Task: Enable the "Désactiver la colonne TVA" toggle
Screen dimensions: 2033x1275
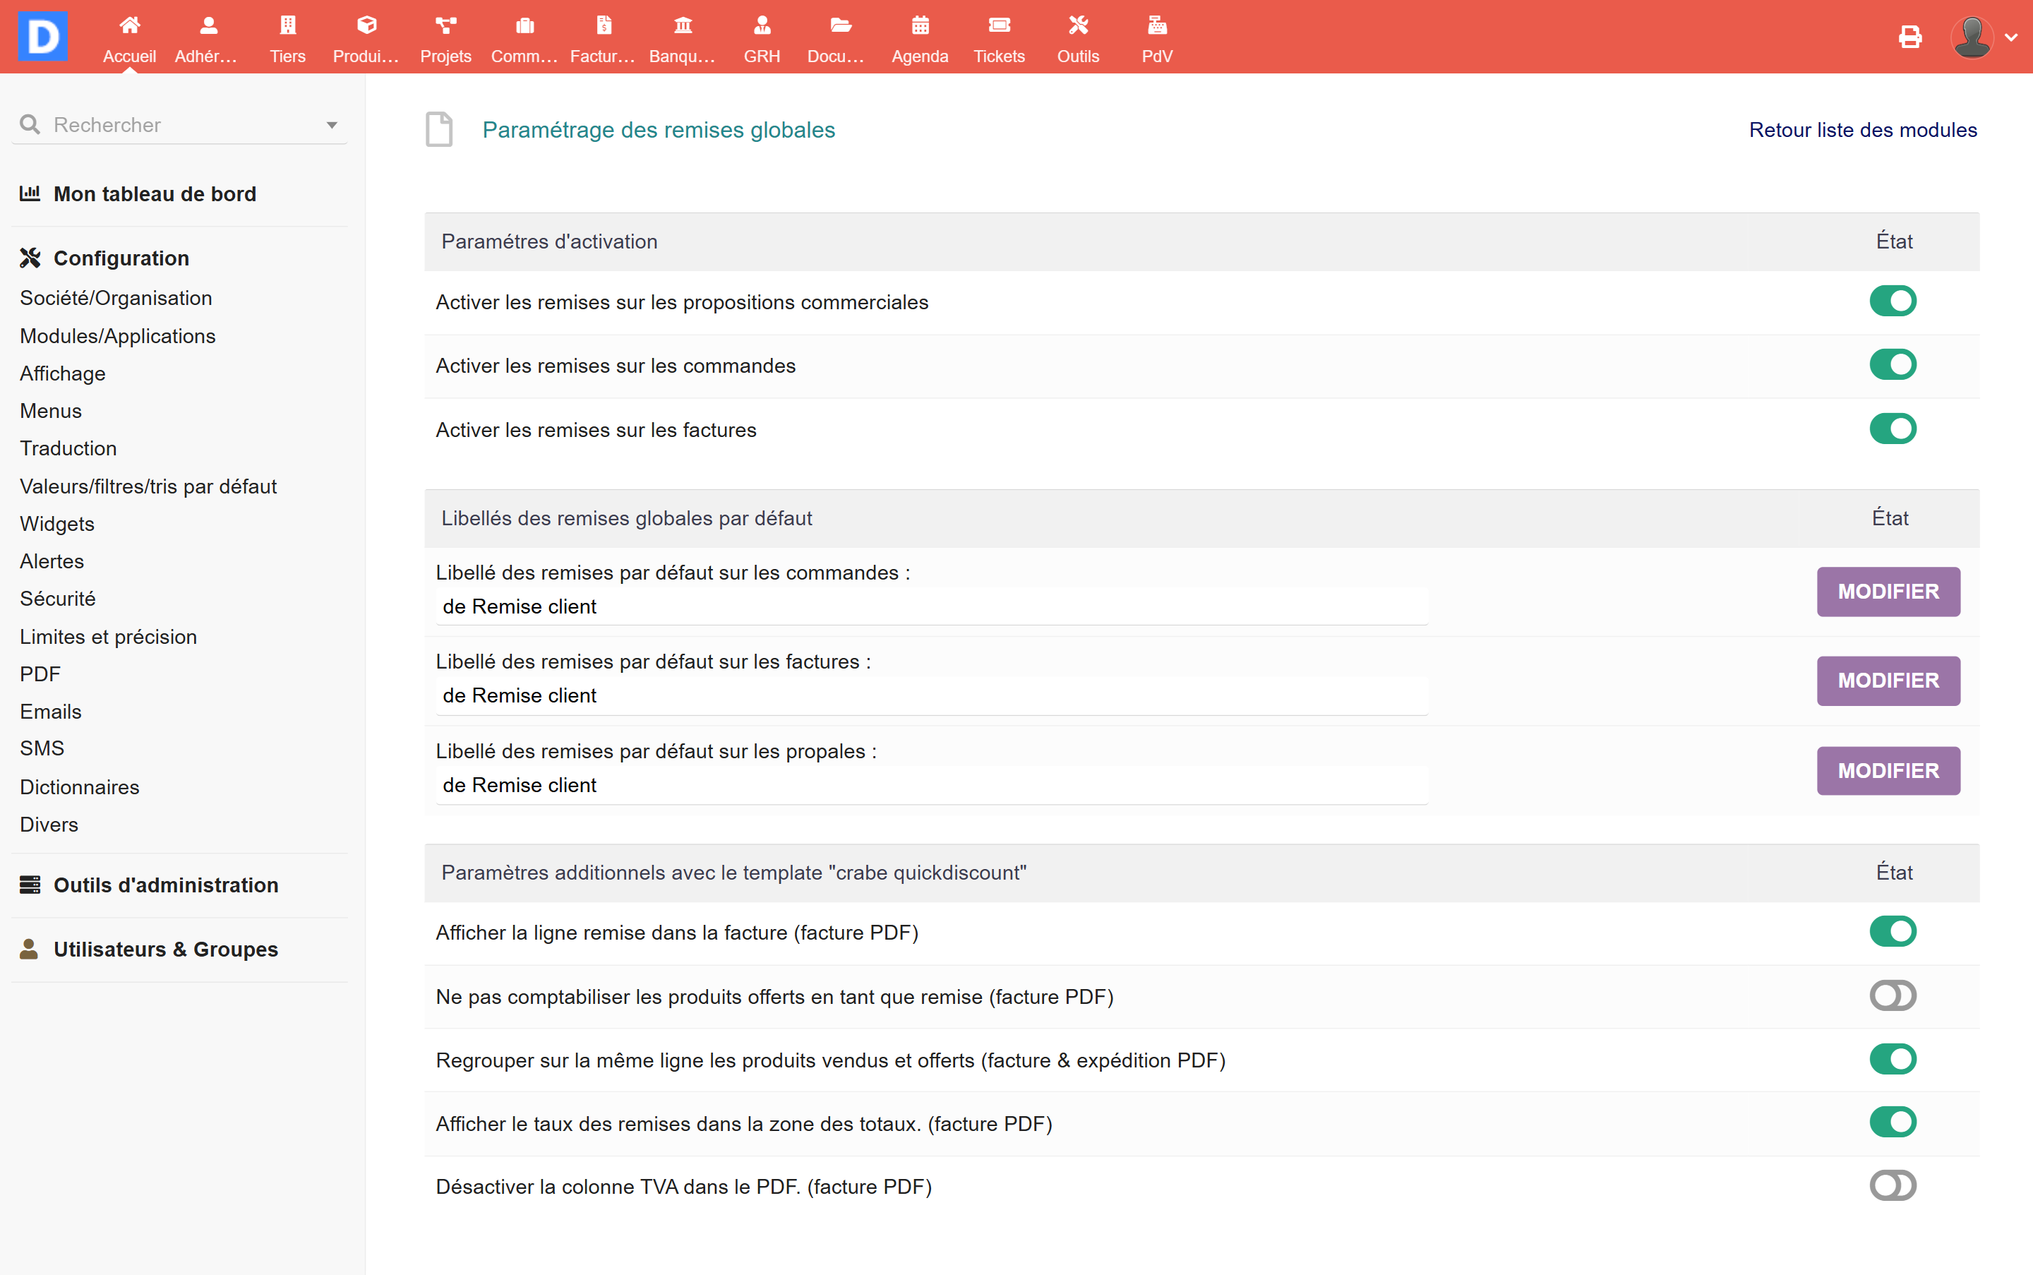Action: pos(1893,1185)
